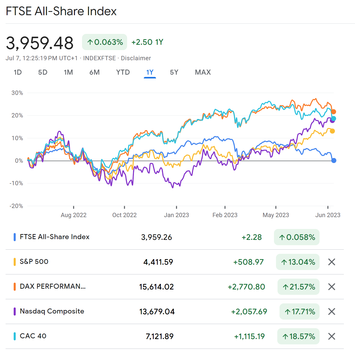Remove Nasdaq Composite comparison with X
Screen dimensions: 355x353
pyautogui.click(x=331, y=312)
